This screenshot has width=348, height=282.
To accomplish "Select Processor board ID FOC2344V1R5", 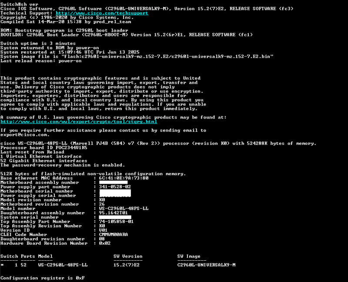I will click(x=44, y=148).
